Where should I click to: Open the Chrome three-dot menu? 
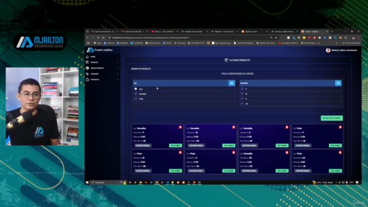coord(359,37)
